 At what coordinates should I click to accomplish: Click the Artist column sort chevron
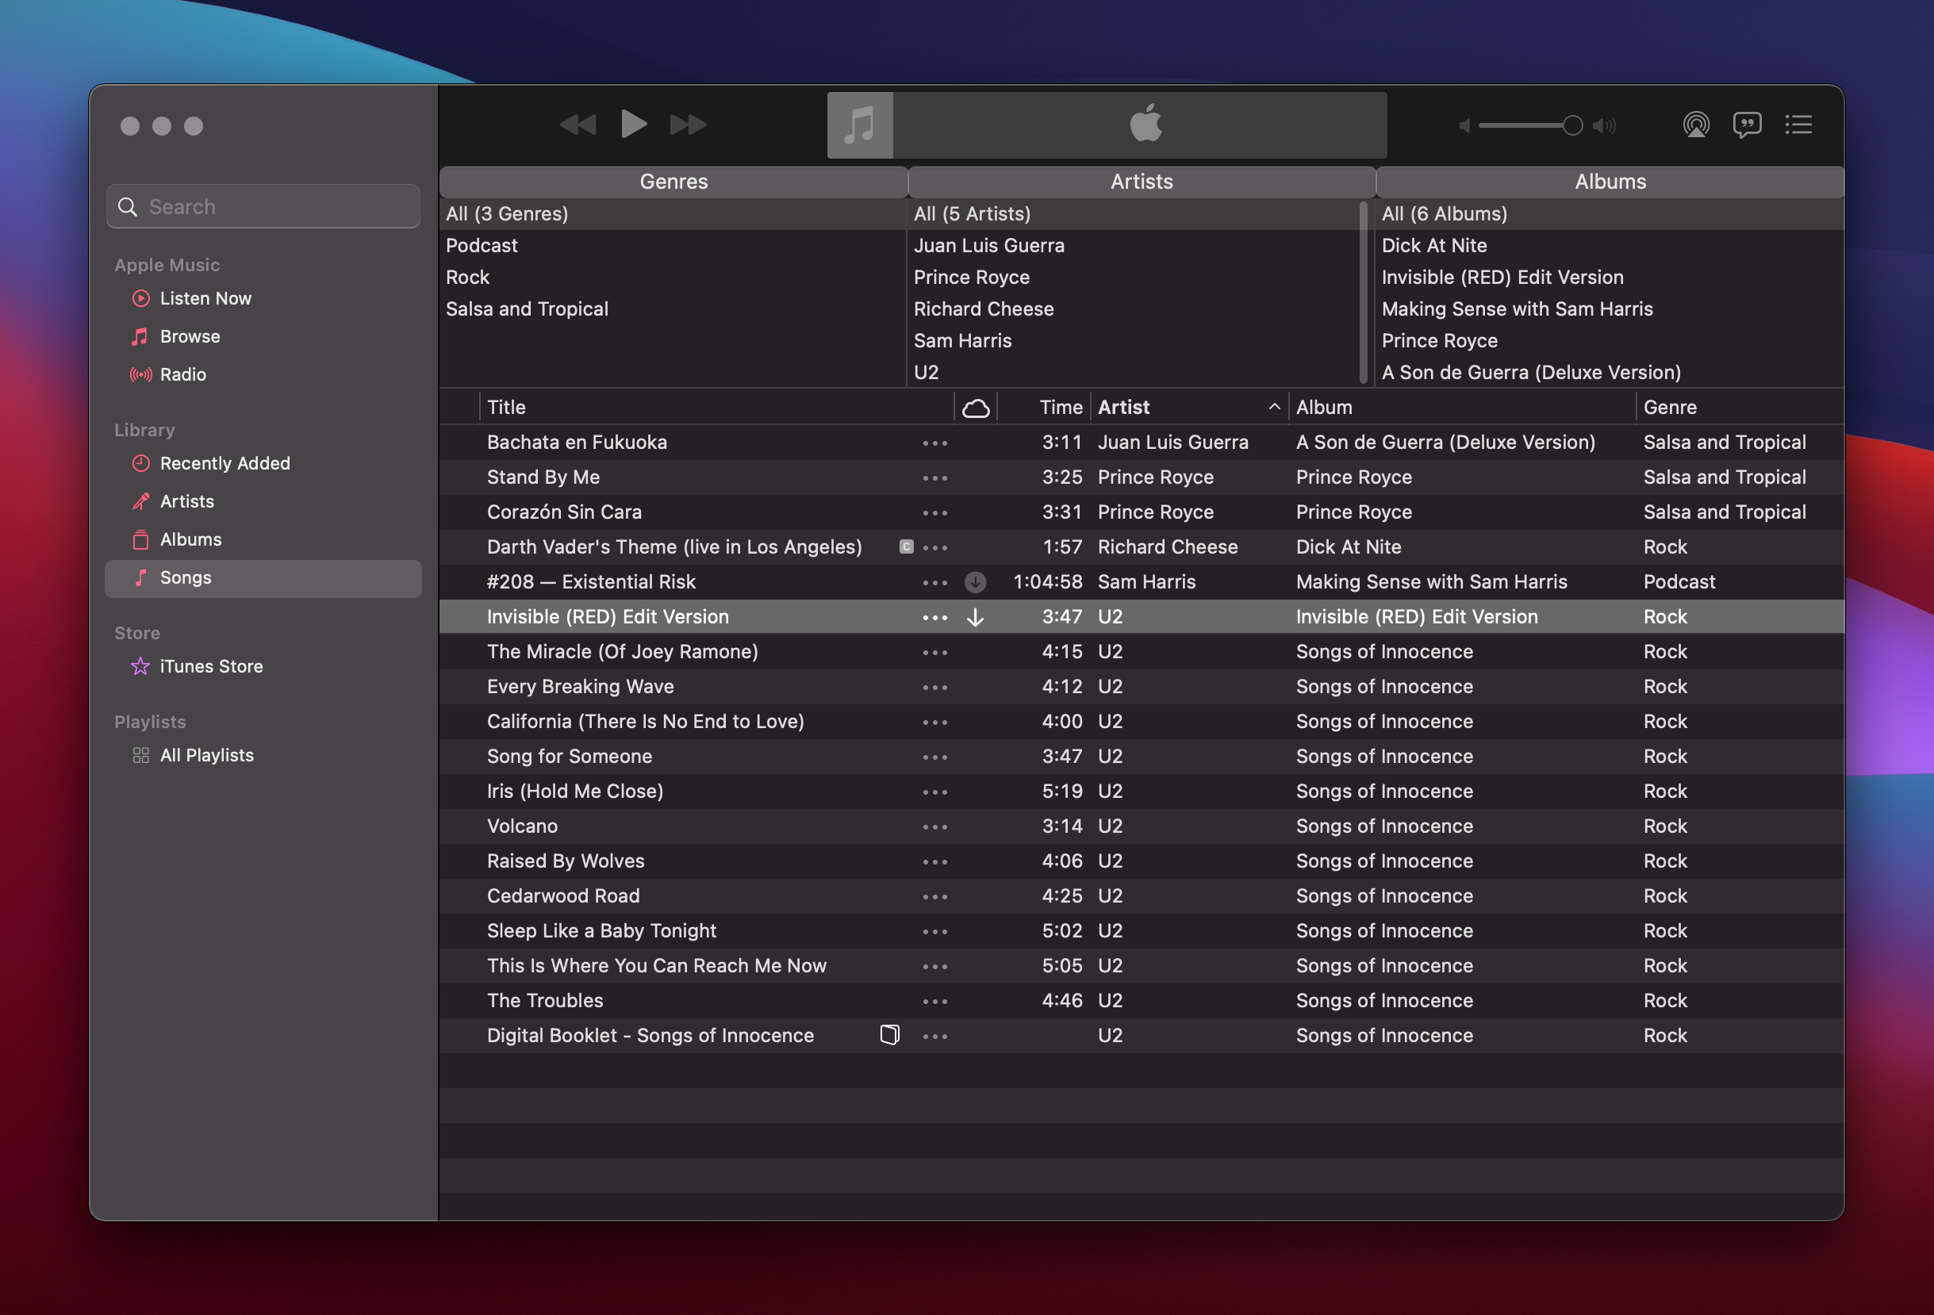(x=1274, y=407)
